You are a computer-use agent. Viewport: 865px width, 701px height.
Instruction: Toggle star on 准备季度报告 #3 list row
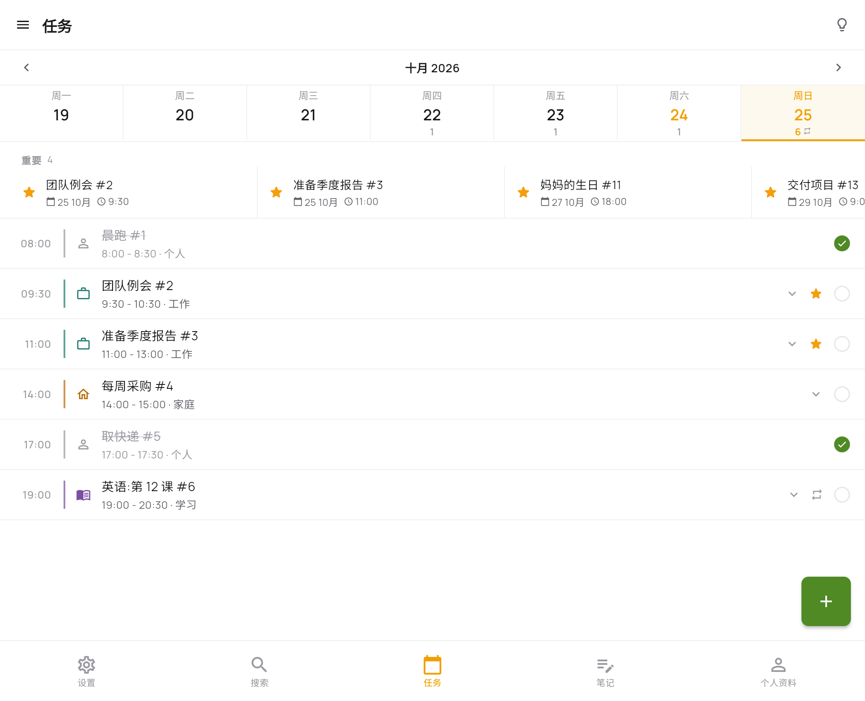[x=816, y=344]
